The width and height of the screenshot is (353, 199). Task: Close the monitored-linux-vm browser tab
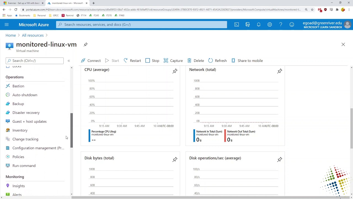coord(87,3)
